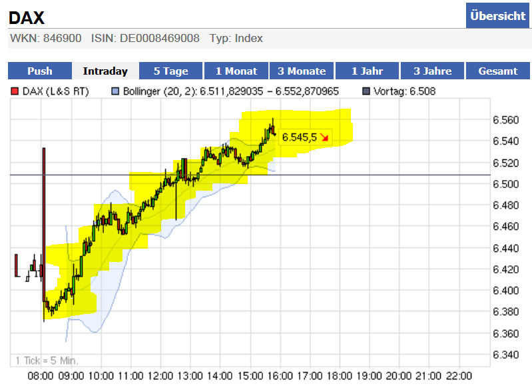Viewport: 532px width, 386px height.
Task: Click the red down arrow beside 6.545,5
Action: pyautogui.click(x=324, y=137)
